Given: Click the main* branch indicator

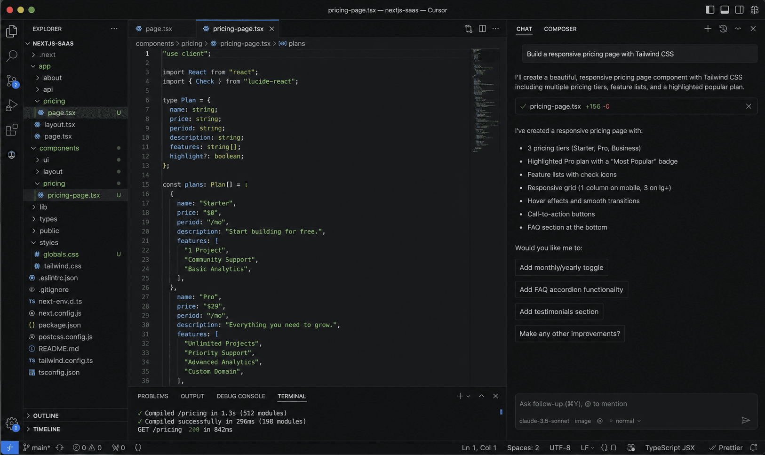Looking at the screenshot, I should click(36, 447).
